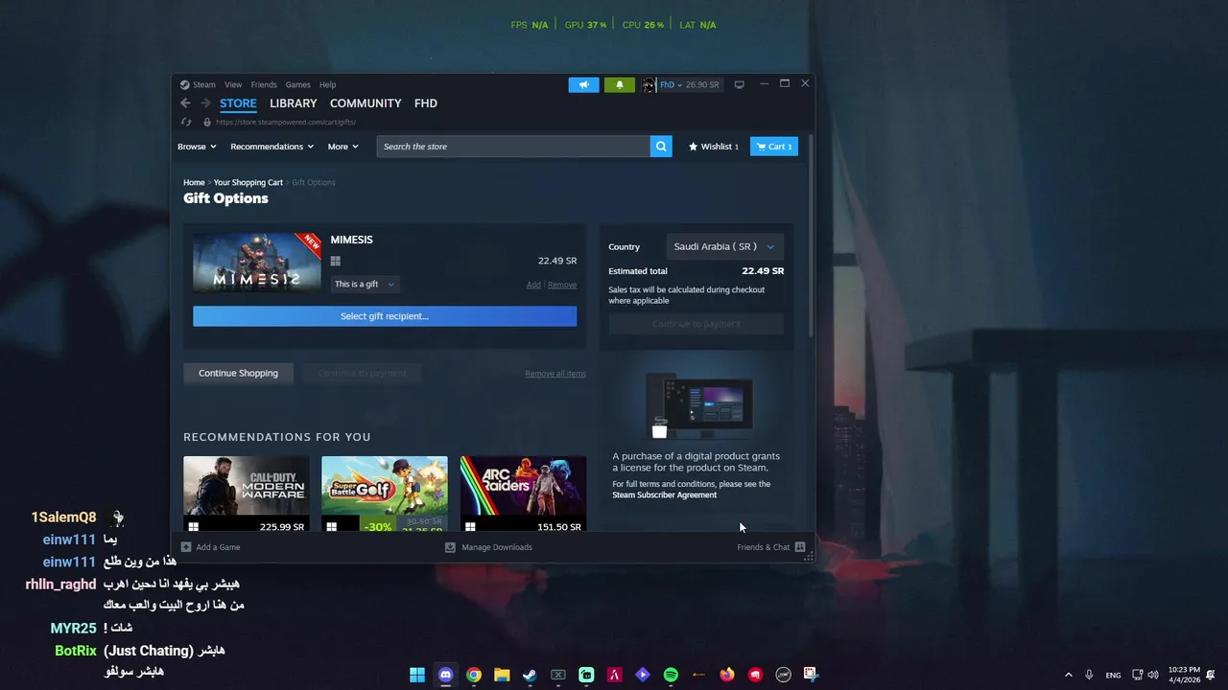Click the volume speaker tray icon
The width and height of the screenshot is (1228, 690).
[x=1153, y=675]
